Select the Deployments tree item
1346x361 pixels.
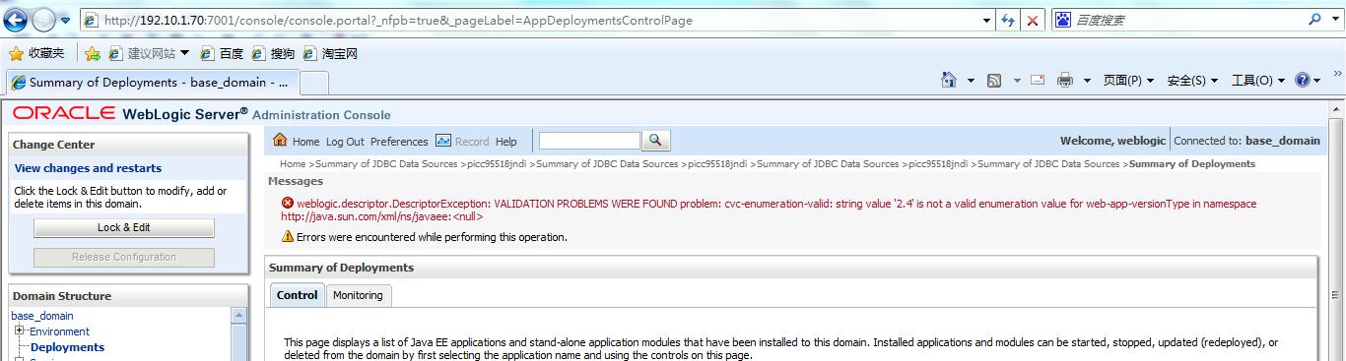[x=67, y=347]
